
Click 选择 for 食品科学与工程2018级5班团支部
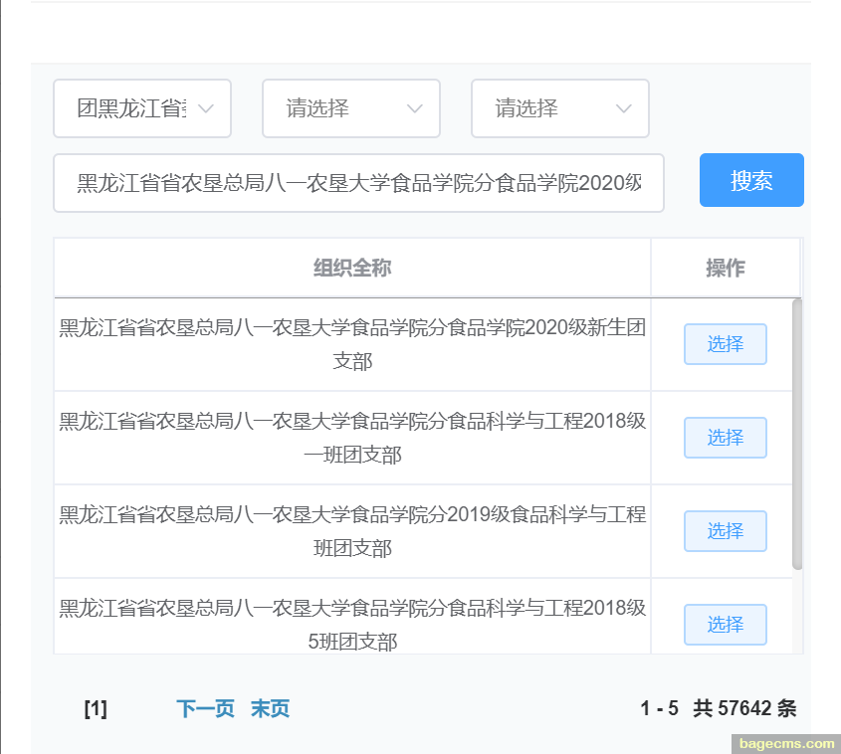725,625
